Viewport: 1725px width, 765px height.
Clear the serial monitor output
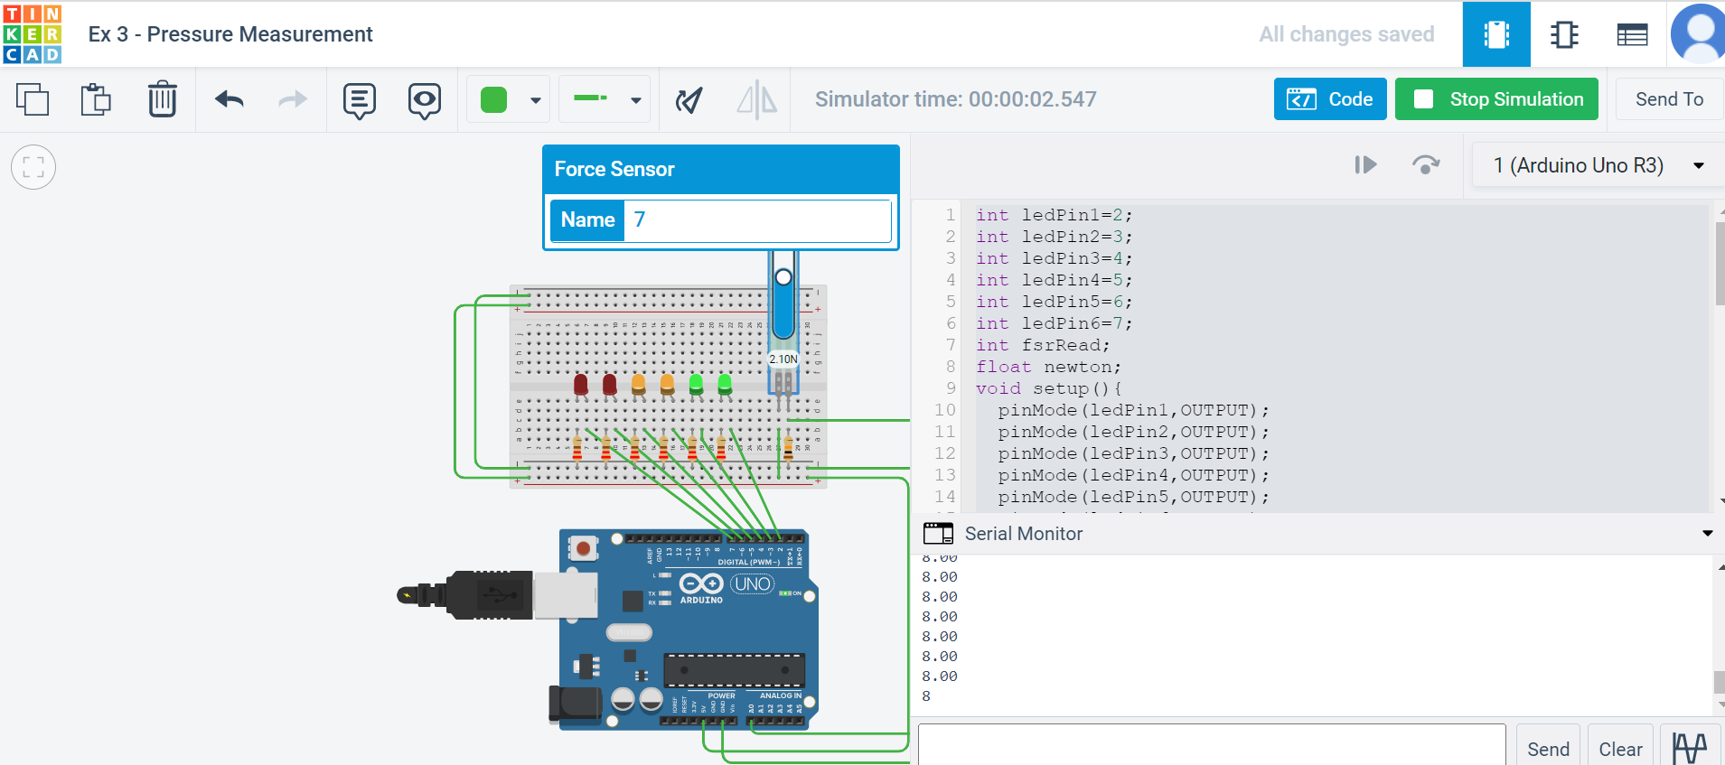click(x=1620, y=749)
